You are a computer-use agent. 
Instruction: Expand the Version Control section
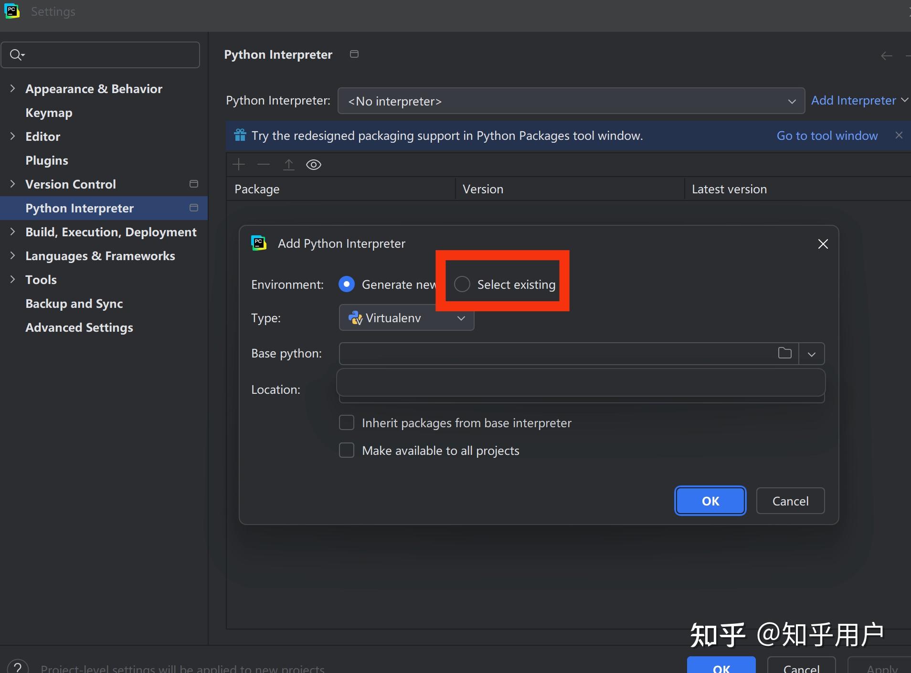[12, 184]
